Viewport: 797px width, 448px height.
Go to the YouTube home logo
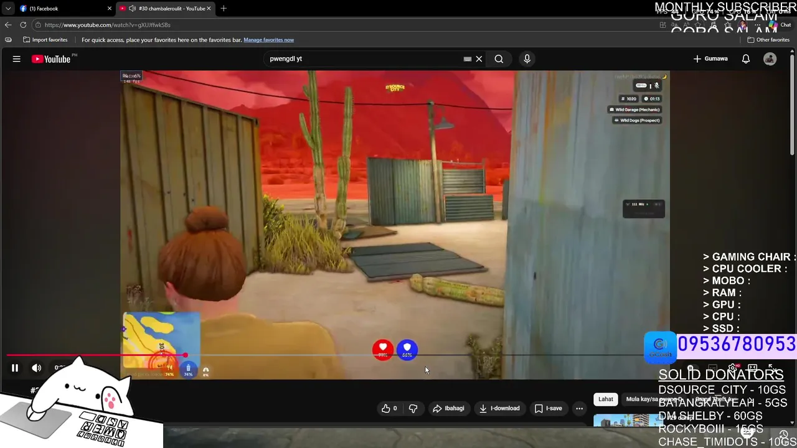52,59
